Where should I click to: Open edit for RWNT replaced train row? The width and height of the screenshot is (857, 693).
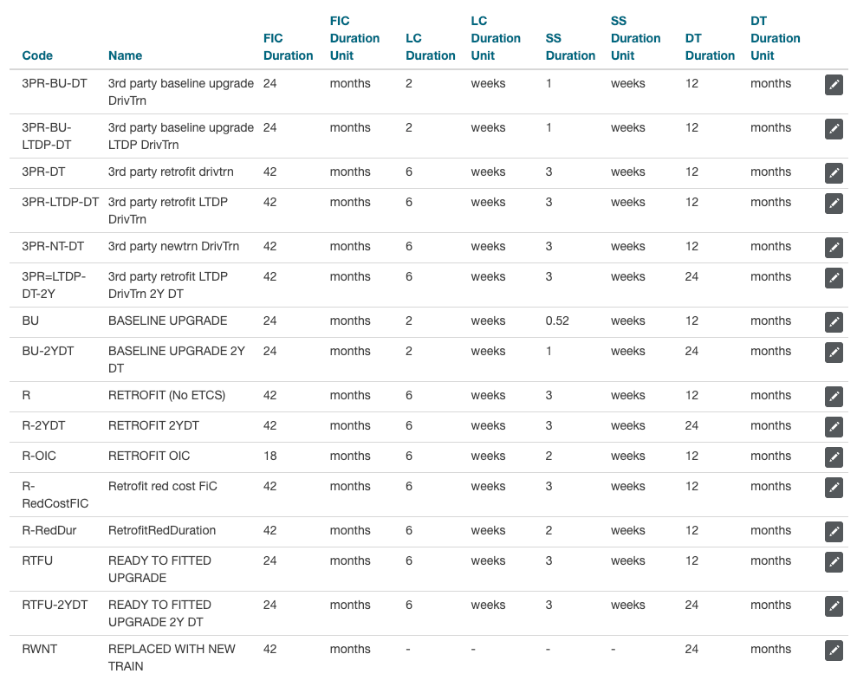pos(834,651)
